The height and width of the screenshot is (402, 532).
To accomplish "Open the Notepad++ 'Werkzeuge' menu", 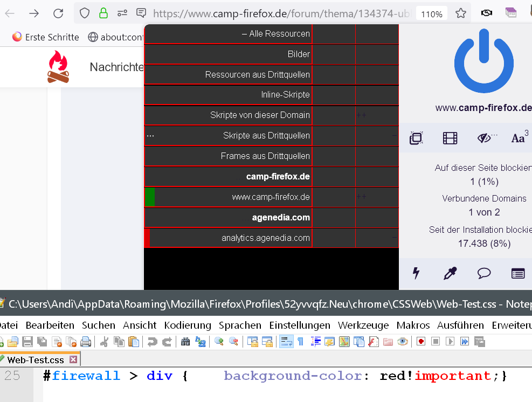I will [363, 325].
